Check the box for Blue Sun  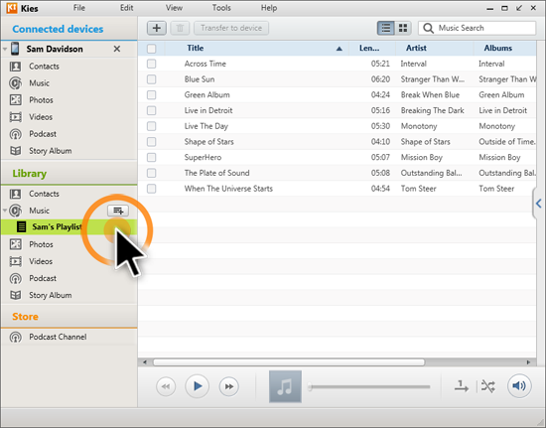tap(152, 79)
